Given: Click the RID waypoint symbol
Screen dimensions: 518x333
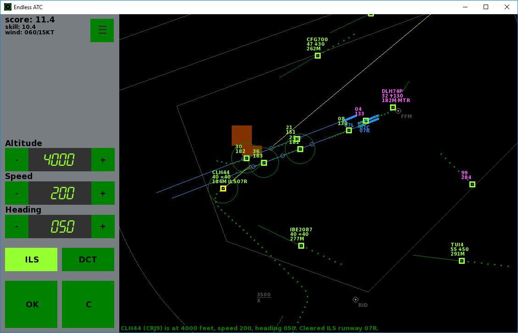Looking at the screenshot, I should pyautogui.click(x=356, y=300).
